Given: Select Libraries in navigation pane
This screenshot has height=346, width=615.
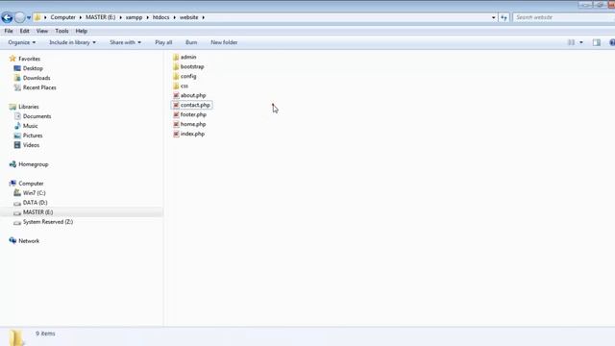Looking at the screenshot, I should coord(29,107).
